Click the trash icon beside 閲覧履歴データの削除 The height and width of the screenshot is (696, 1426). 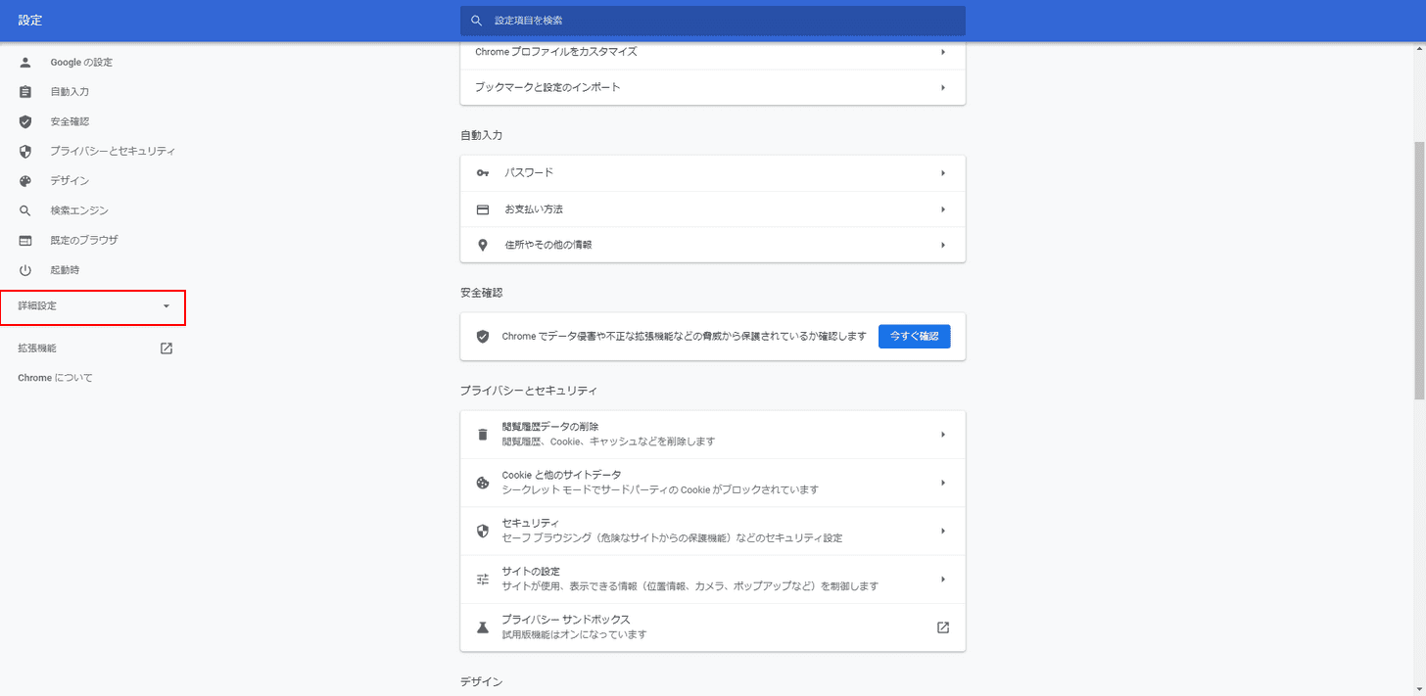[483, 435]
